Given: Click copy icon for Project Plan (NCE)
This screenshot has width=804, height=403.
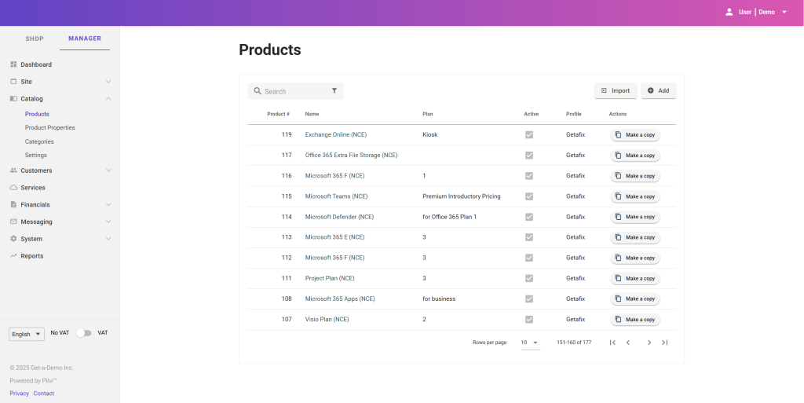Looking at the screenshot, I should click(619, 278).
